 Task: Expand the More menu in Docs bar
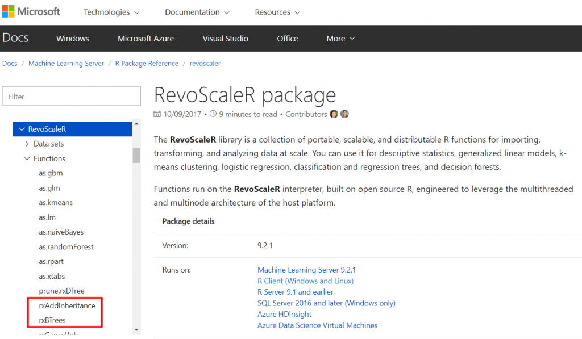tap(340, 39)
